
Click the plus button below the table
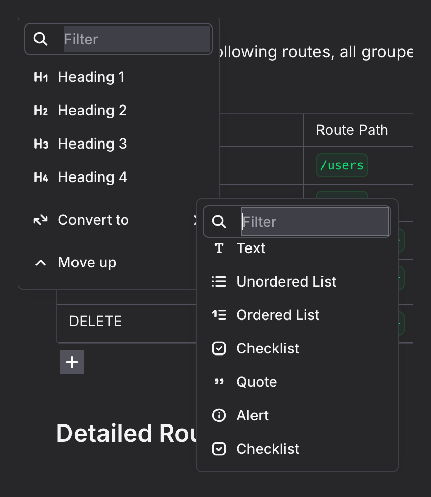click(72, 362)
